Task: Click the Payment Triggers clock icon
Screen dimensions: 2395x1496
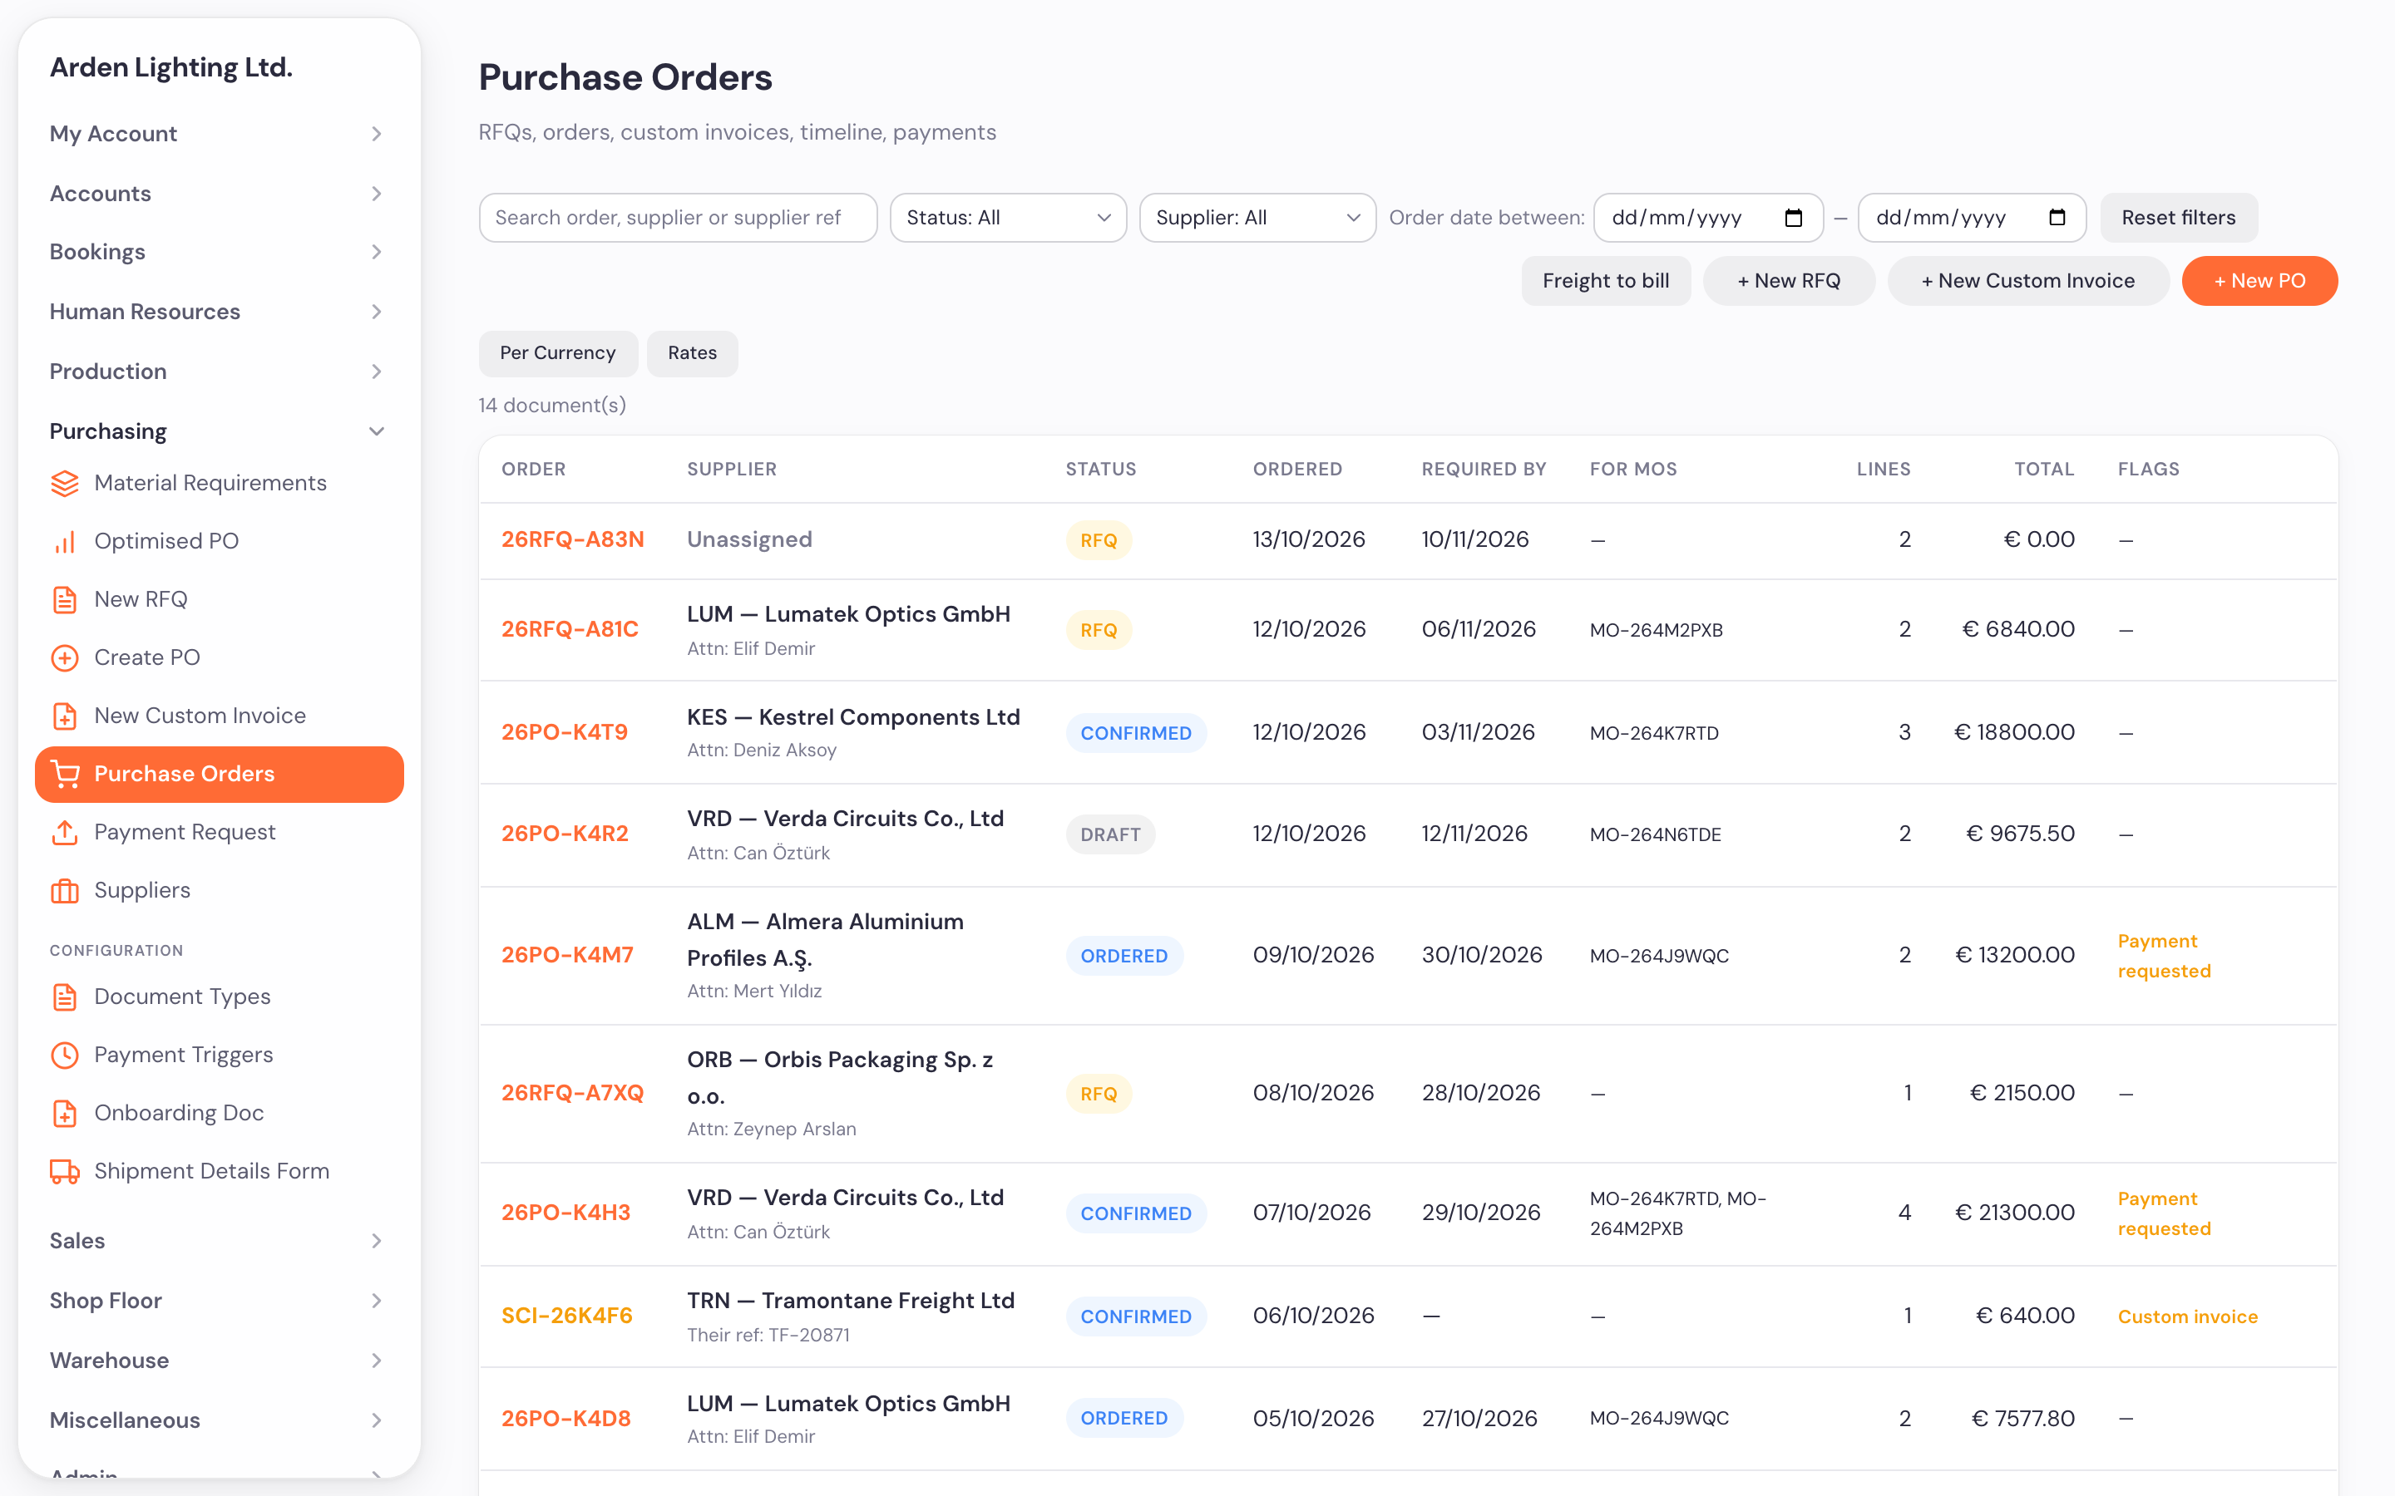Action: point(64,1055)
